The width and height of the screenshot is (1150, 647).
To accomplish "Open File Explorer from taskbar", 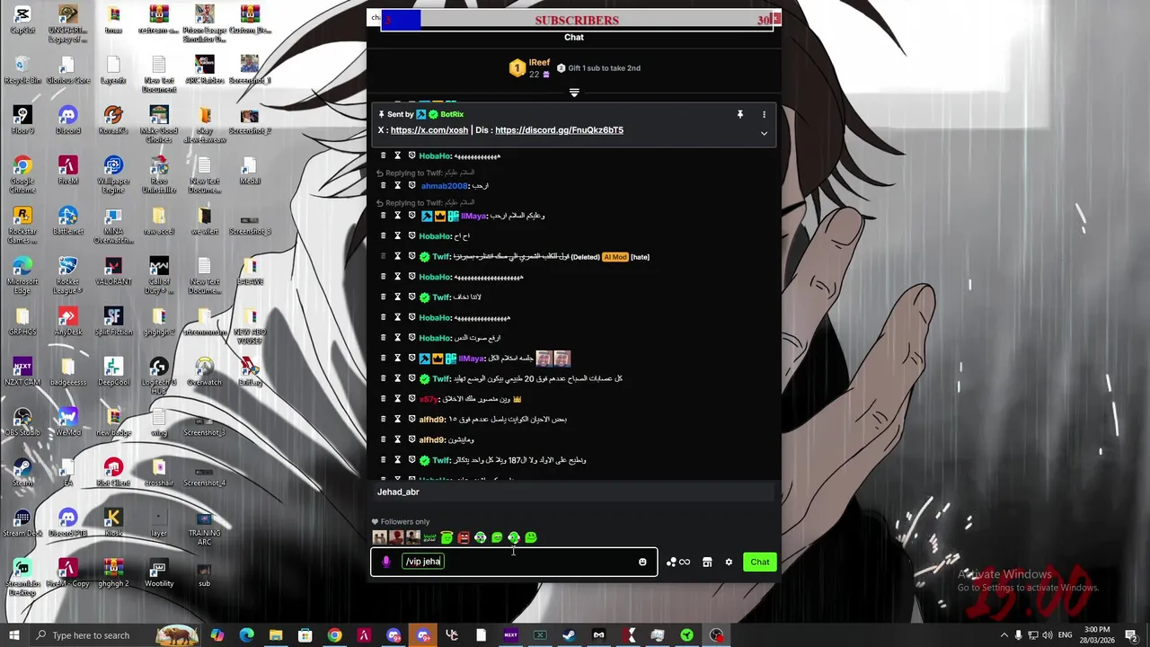I will tap(276, 635).
